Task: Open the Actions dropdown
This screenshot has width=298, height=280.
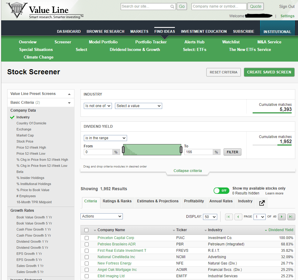Action: [102, 216]
